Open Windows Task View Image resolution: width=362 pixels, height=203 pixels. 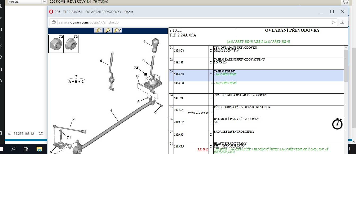pyautogui.click(x=26, y=149)
